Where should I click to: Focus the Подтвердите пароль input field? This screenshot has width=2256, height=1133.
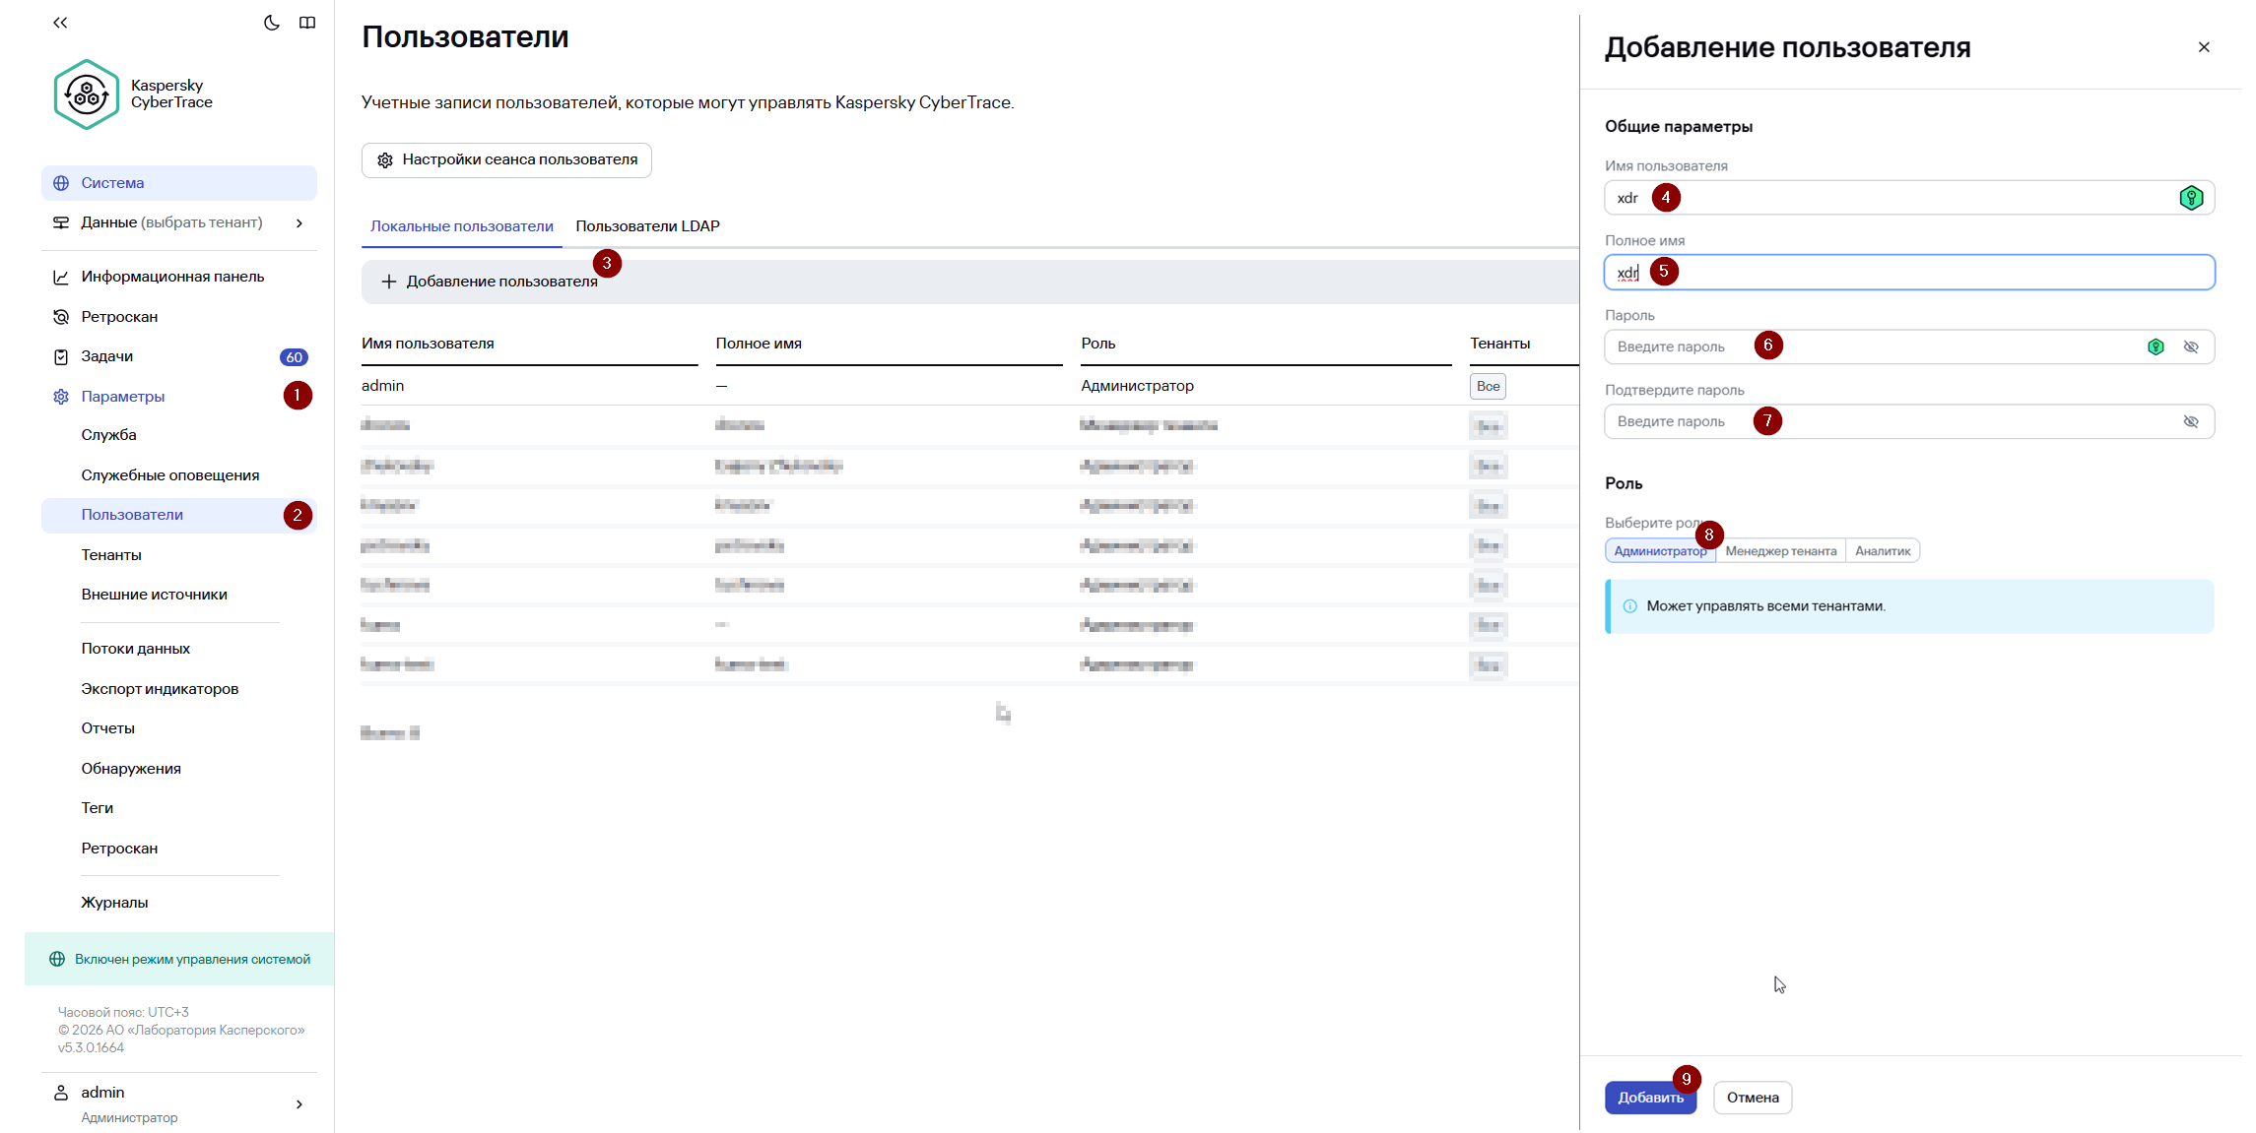(1909, 421)
